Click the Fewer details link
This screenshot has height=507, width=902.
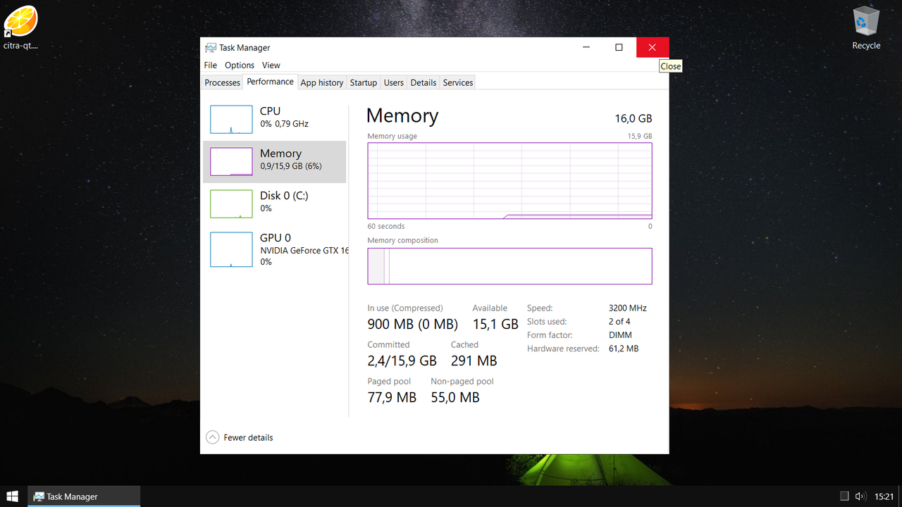248,437
